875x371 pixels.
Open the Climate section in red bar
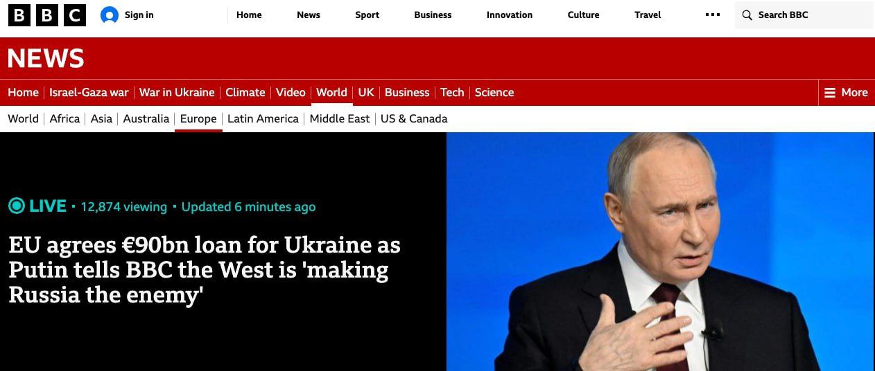pyautogui.click(x=245, y=92)
